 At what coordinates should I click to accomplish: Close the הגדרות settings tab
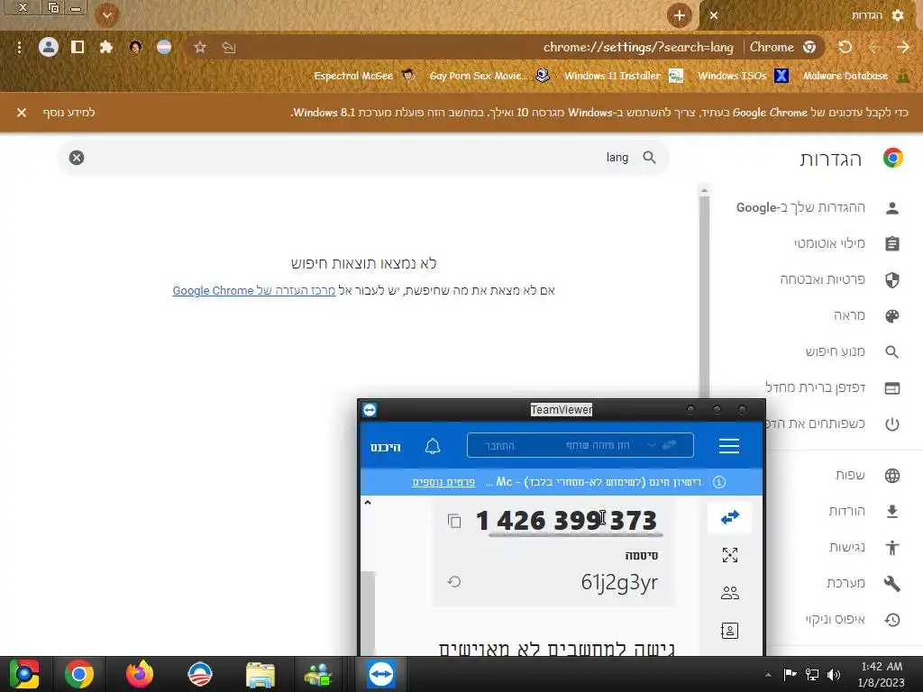point(714,16)
